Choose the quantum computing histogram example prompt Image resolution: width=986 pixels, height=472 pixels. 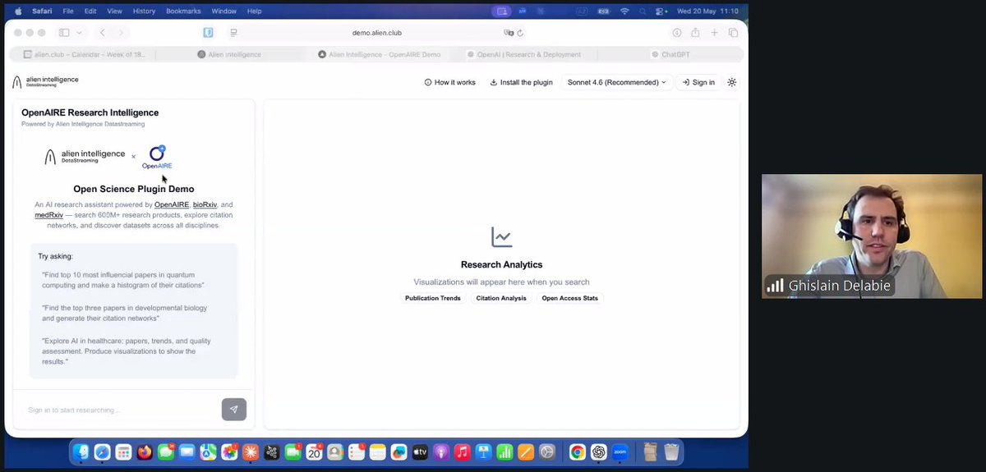tap(123, 280)
